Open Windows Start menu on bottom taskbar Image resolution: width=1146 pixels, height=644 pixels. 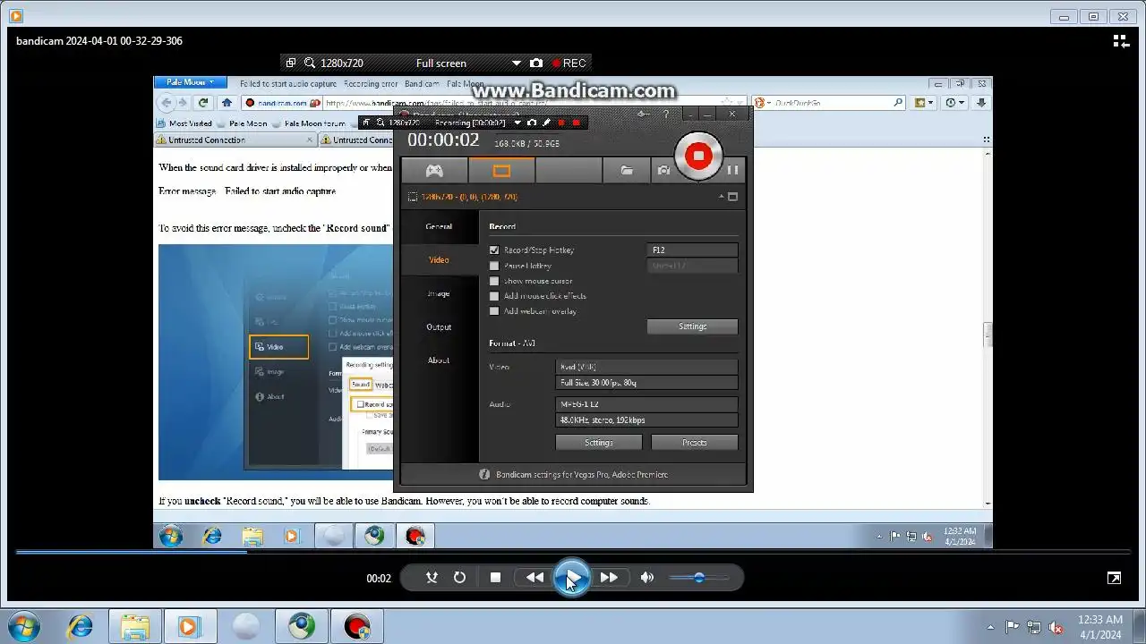[x=23, y=626]
